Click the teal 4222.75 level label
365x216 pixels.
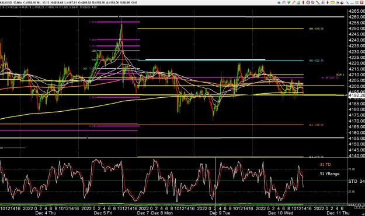pyautogui.click(x=316, y=61)
